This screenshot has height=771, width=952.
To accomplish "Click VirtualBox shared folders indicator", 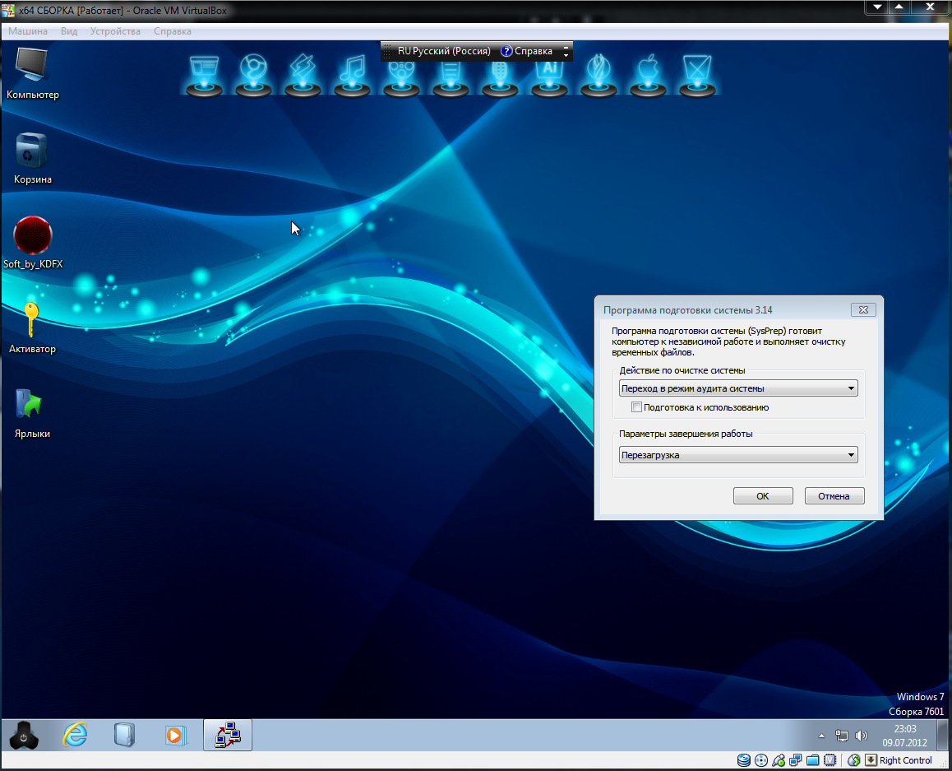I will click(812, 760).
